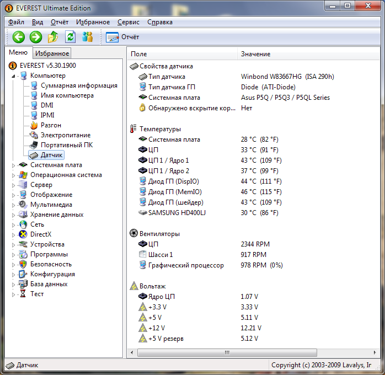Click the green Back arrow button
This screenshot has width=385, height=375.
click(19, 37)
